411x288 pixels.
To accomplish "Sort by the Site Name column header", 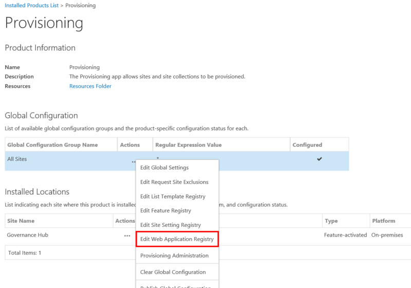I will coord(21,221).
